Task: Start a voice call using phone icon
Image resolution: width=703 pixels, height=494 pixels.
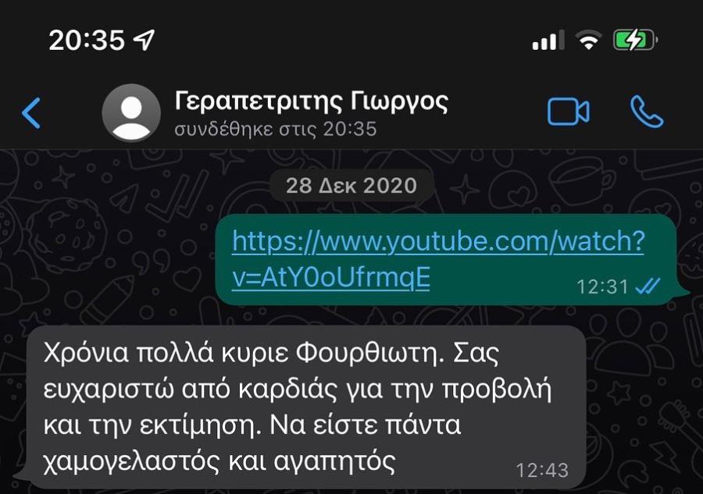Action: (x=647, y=112)
